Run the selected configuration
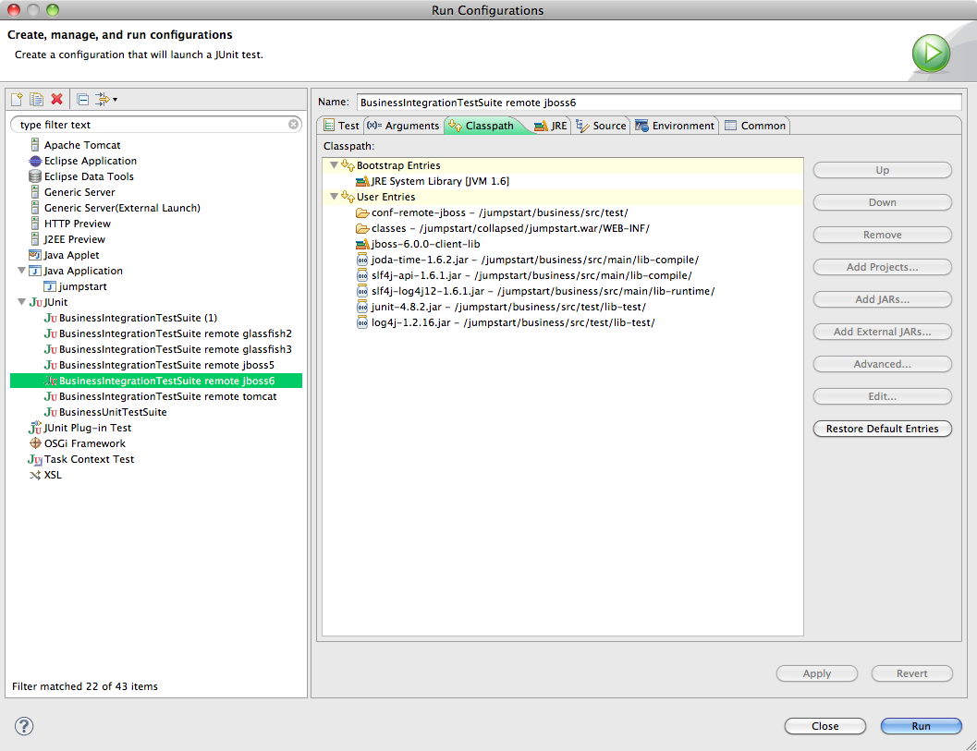This screenshot has height=751, width=977. pyautogui.click(x=921, y=726)
